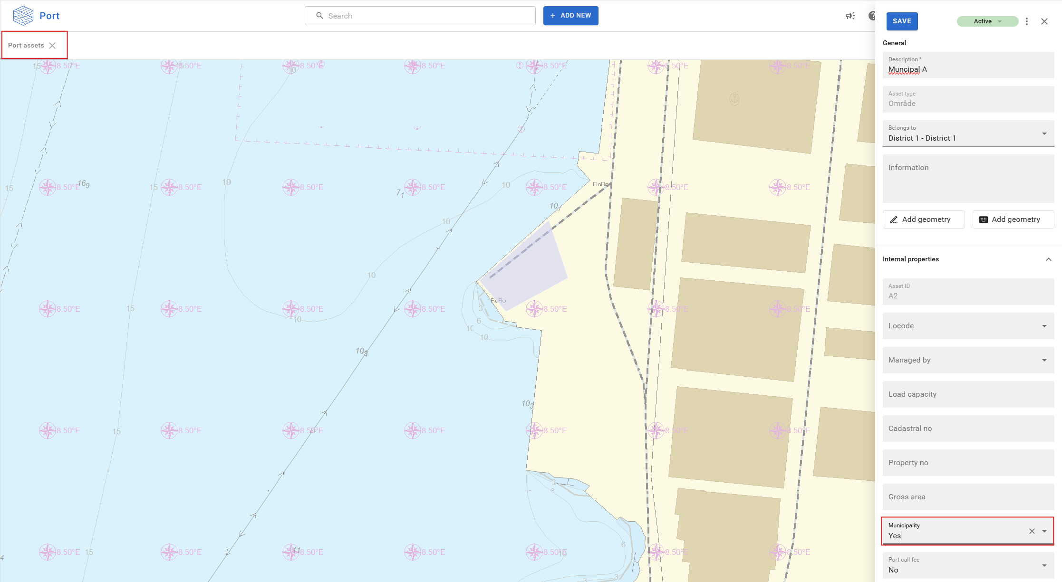Clear the Municipality field value
The width and height of the screenshot is (1062, 582).
point(1032,531)
